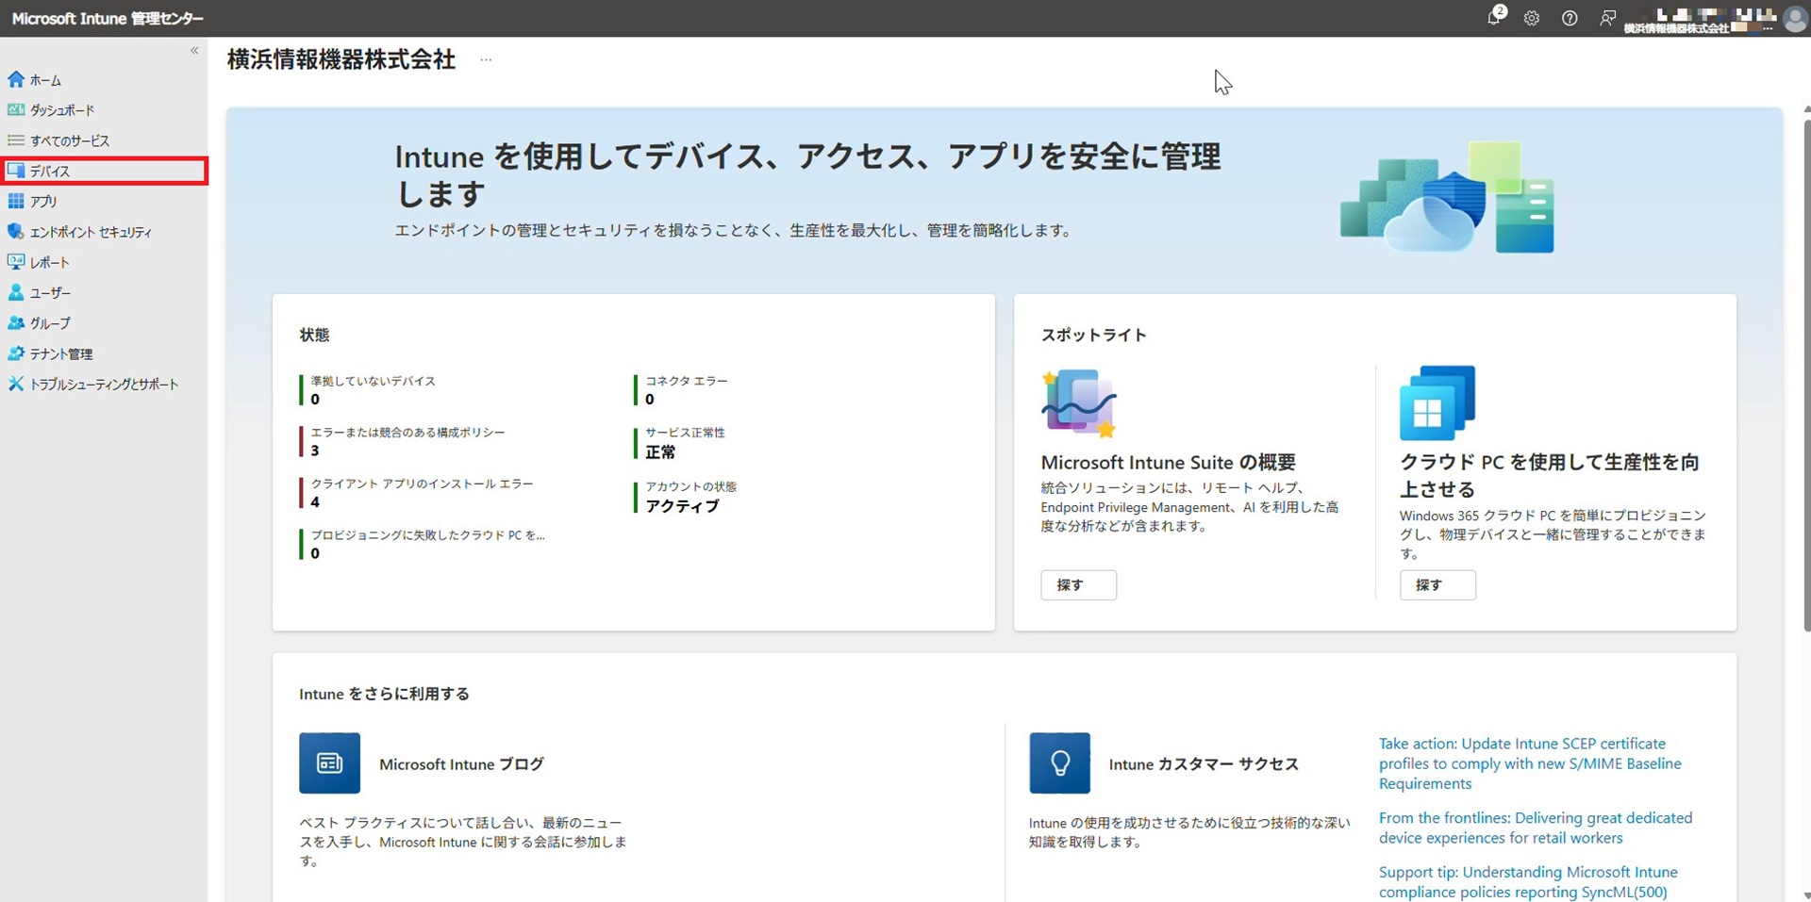Open the From the frontlines retail workers link

[x=1535, y=828]
